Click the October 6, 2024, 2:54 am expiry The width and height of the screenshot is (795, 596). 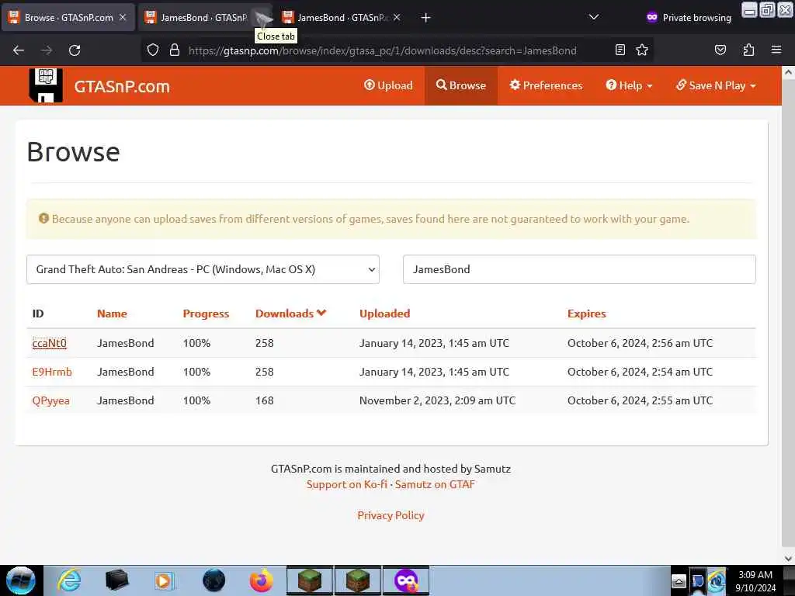click(x=640, y=372)
